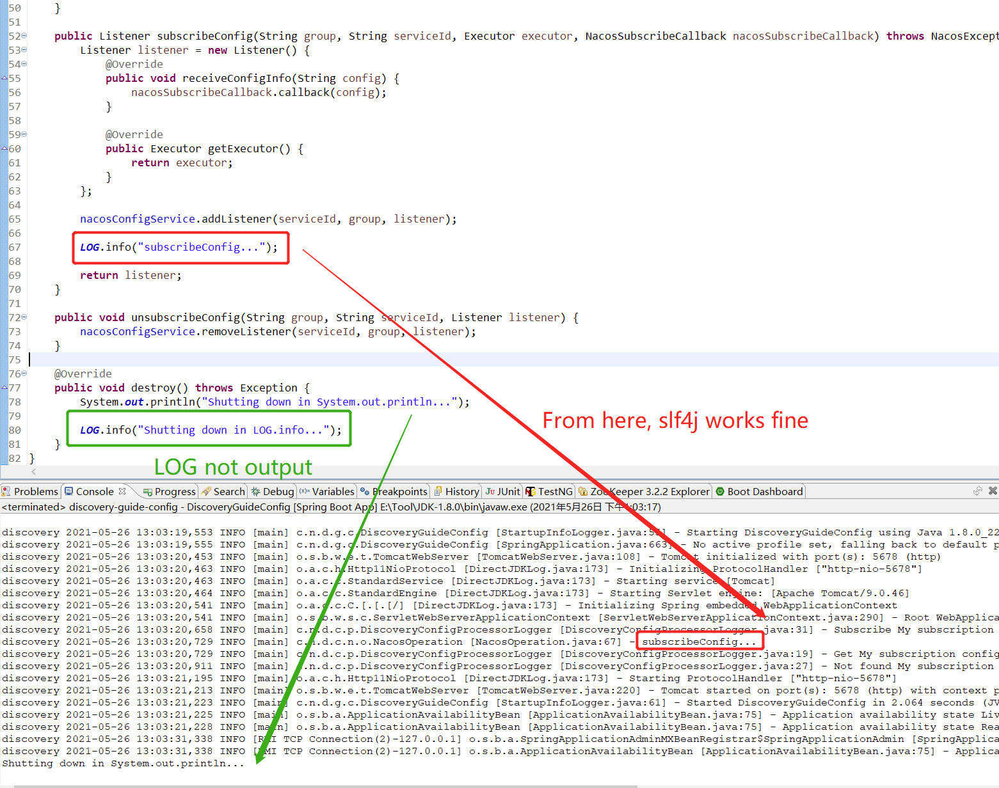Click the console line 'Starting DiscoveryGuideConfig using Java'
Screen dimensions: 999x788
coord(500,532)
